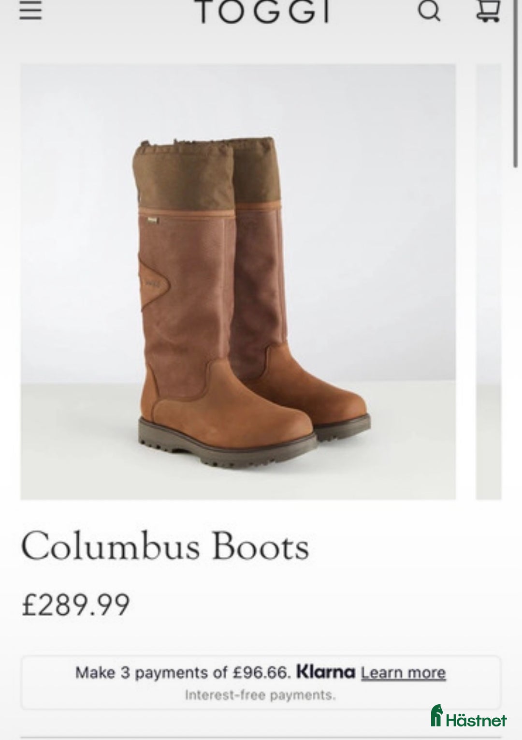Open the main Columbus Boots product photo
Screen dimensions: 522x740
click(238, 281)
